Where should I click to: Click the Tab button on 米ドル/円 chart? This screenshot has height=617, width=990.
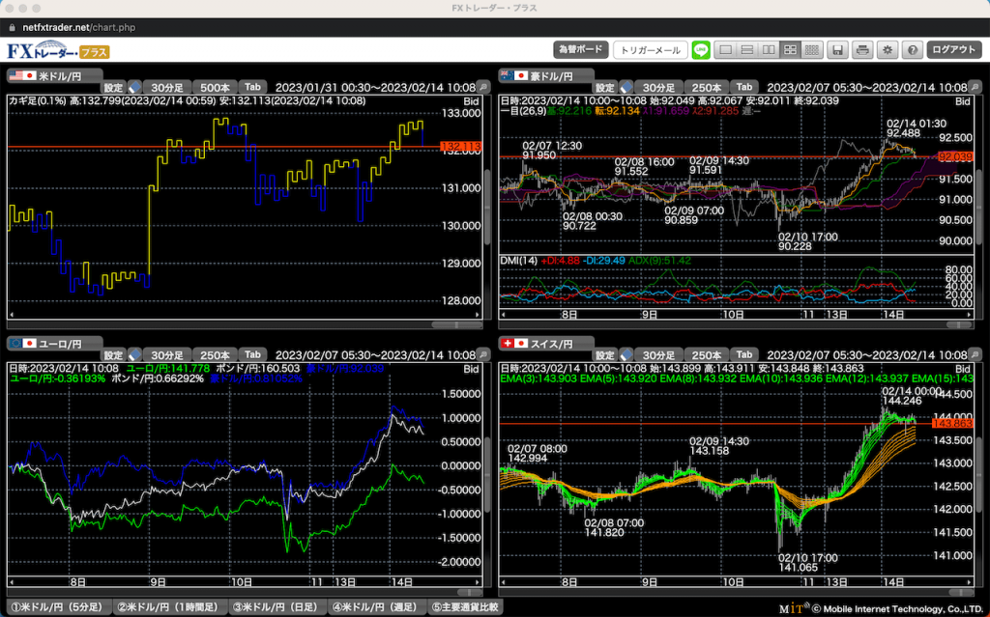coord(252,88)
